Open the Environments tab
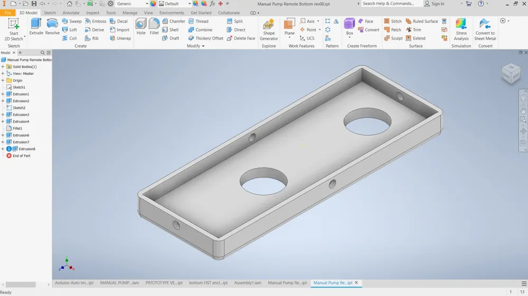528x296 pixels. click(x=172, y=13)
